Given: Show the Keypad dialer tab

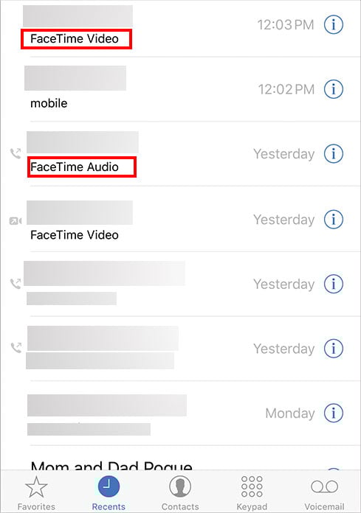Looking at the screenshot, I should point(252,492).
